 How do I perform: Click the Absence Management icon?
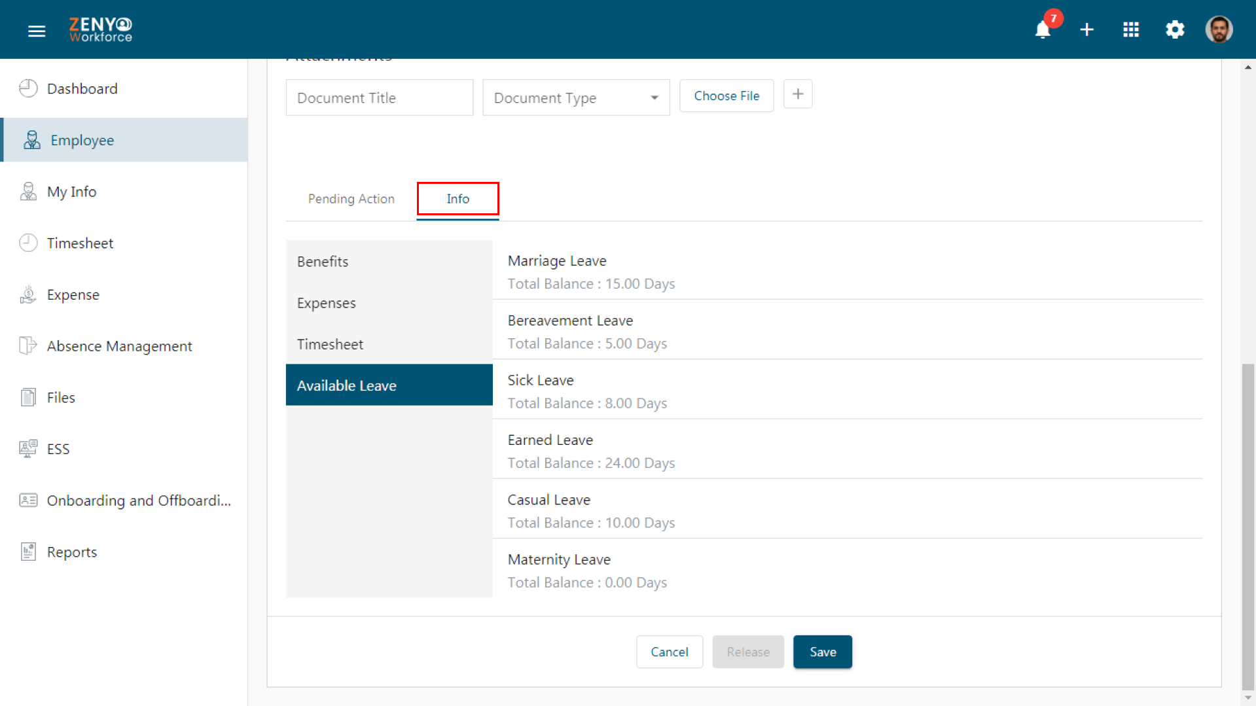[28, 345]
